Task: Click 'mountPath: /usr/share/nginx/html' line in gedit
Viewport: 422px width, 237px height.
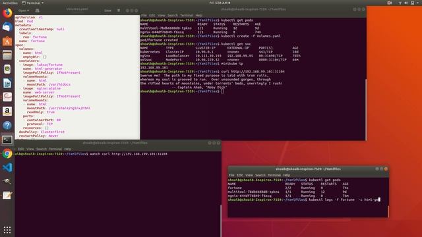Action: tap(59, 108)
